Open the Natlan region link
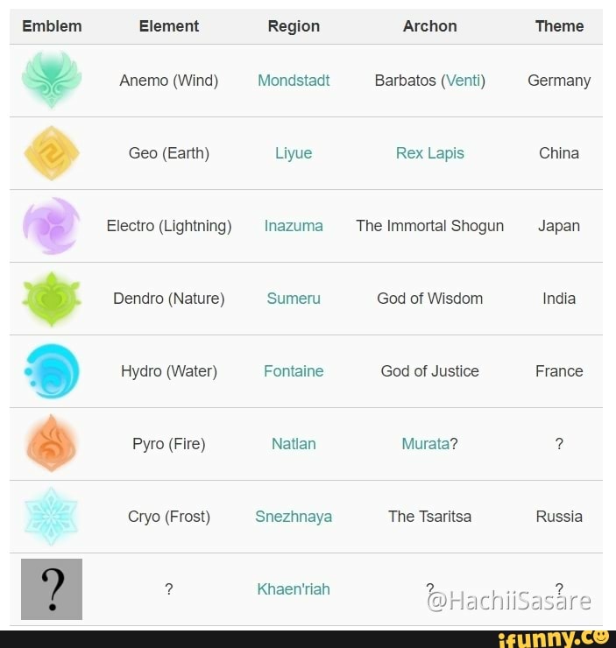616x648 pixels. [x=294, y=444]
